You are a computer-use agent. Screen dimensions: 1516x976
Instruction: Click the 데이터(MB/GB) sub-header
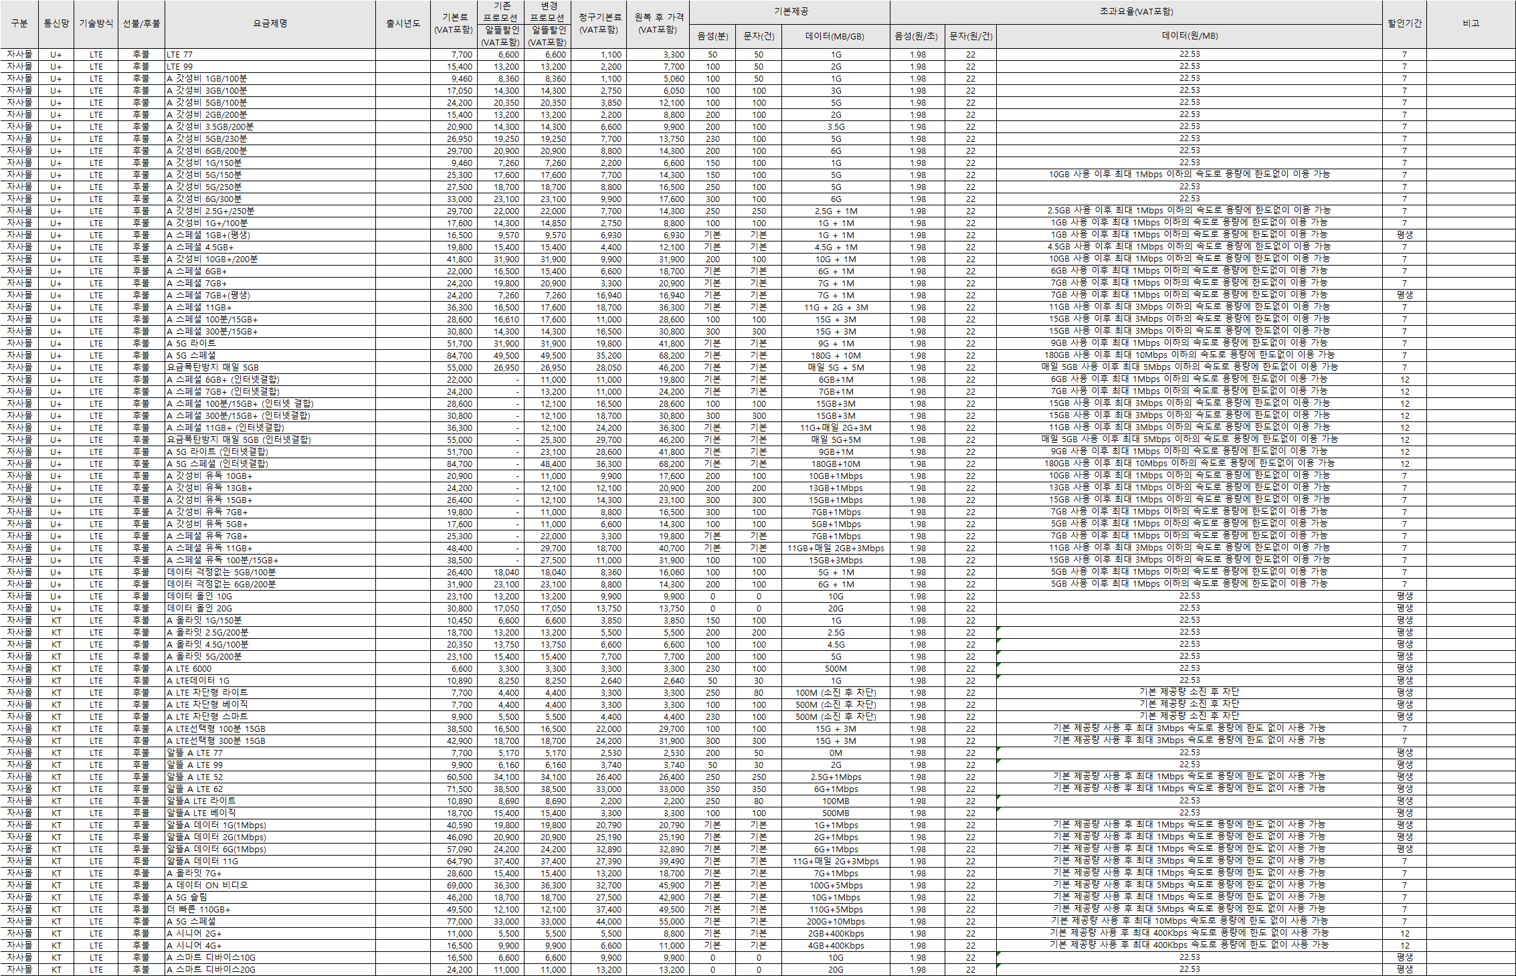pyautogui.click(x=836, y=36)
